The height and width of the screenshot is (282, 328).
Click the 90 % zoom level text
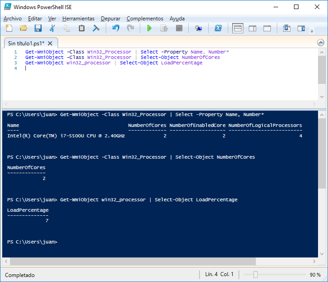(315, 275)
